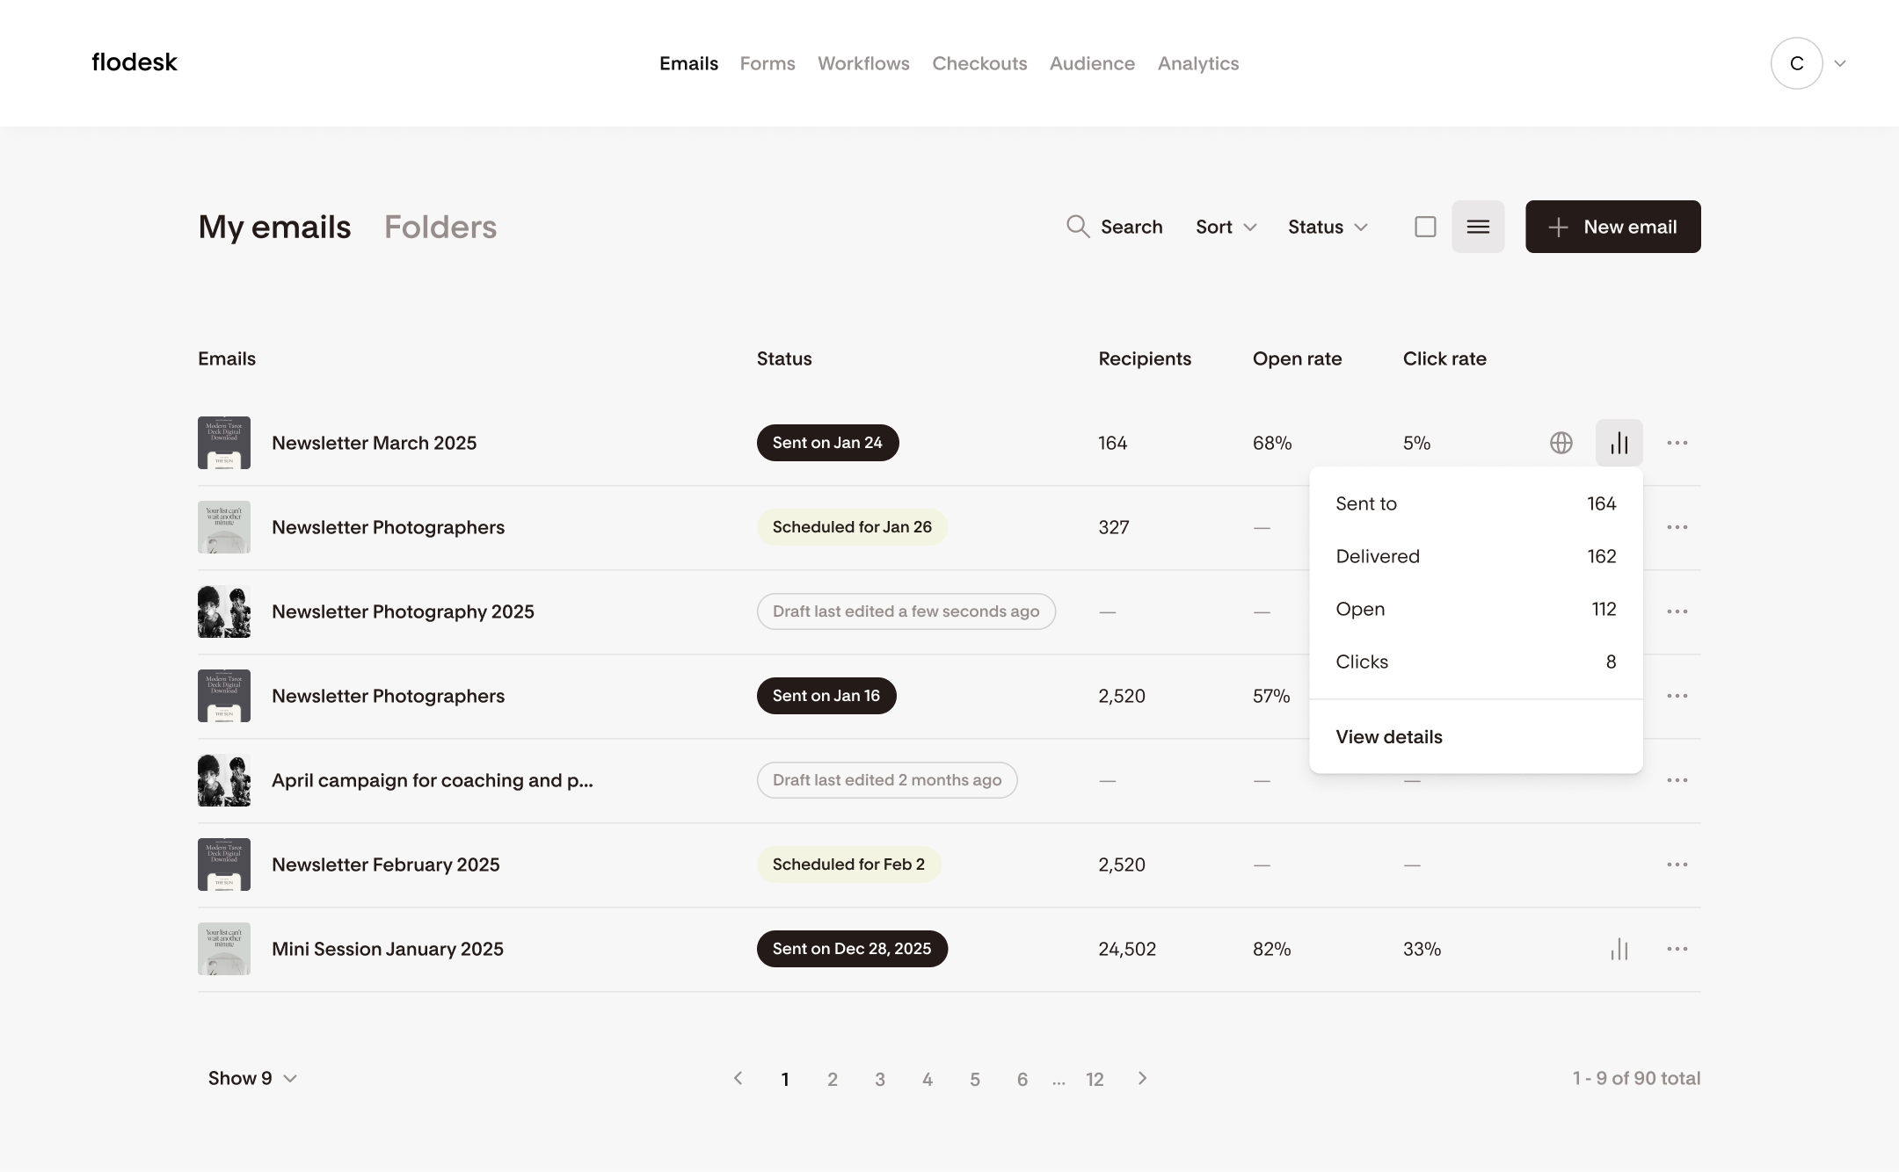
Task: Open the three-dot menu for the April campaign draft
Action: [x=1677, y=780]
